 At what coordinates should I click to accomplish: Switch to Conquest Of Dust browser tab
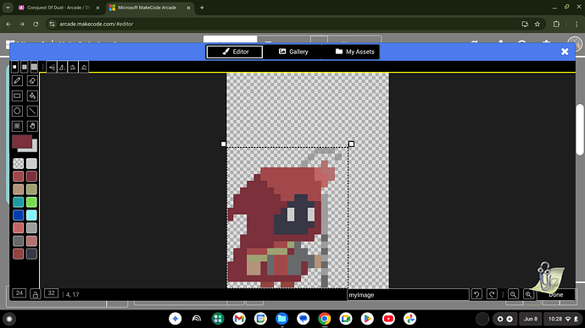(59, 8)
